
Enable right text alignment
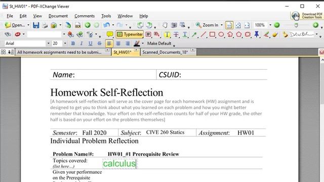[128, 43]
